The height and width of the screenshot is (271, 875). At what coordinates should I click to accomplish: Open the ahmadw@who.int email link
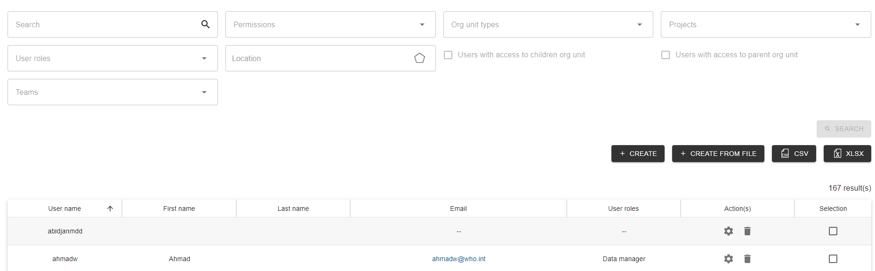coord(458,259)
